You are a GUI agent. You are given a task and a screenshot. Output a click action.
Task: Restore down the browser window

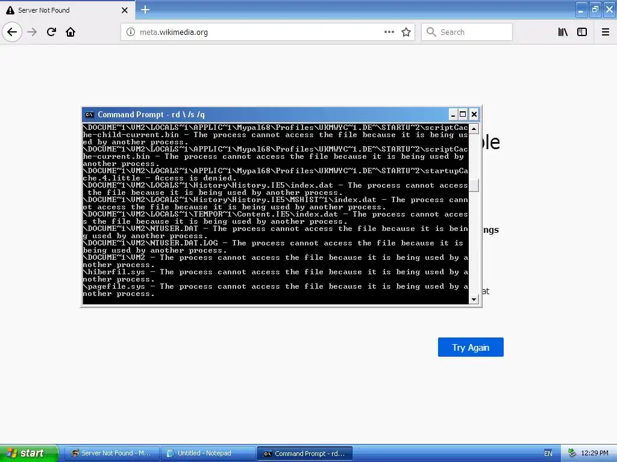point(595,10)
